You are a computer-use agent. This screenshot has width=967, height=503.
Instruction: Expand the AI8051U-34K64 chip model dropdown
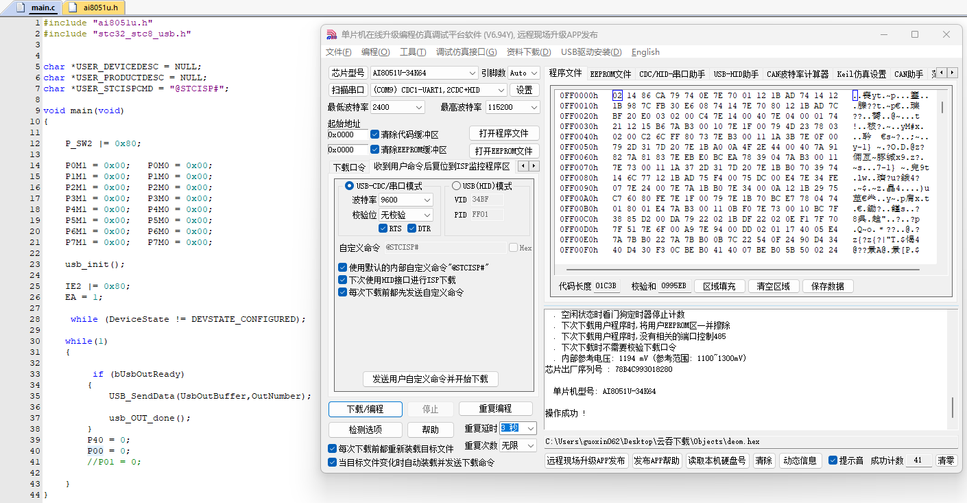click(x=472, y=73)
